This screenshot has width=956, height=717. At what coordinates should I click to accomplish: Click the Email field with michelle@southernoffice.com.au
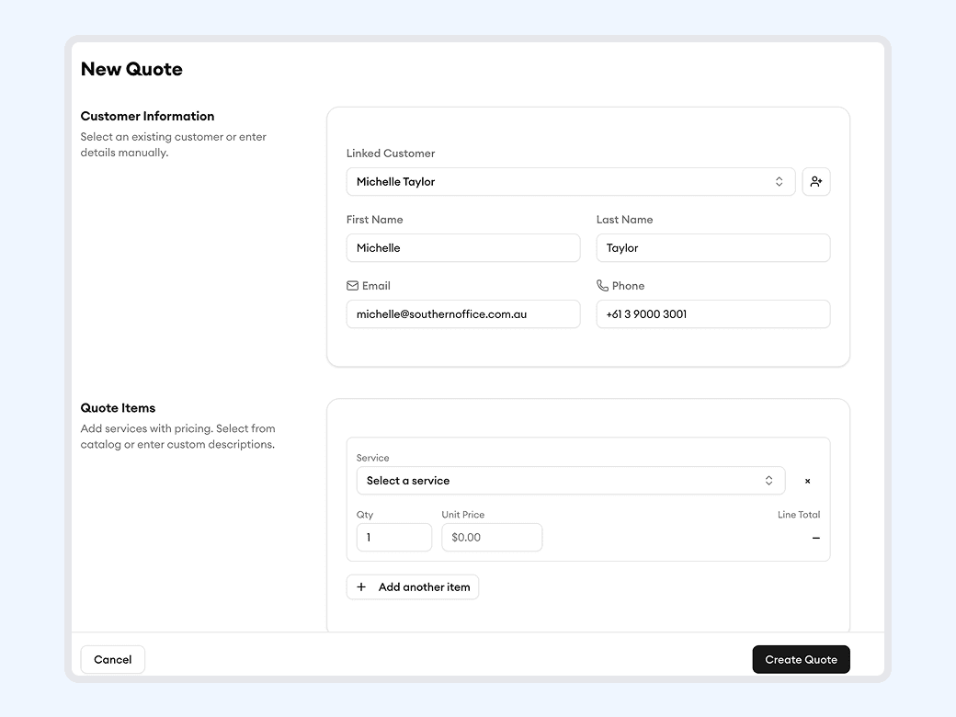(x=462, y=313)
